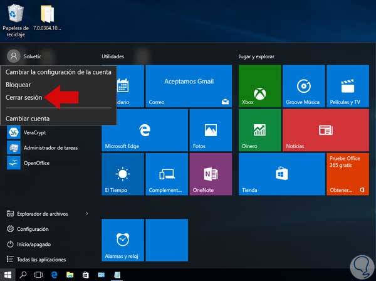This screenshot has height=281, width=376.
Task: Open the Dinero tile
Action: tap(259, 130)
